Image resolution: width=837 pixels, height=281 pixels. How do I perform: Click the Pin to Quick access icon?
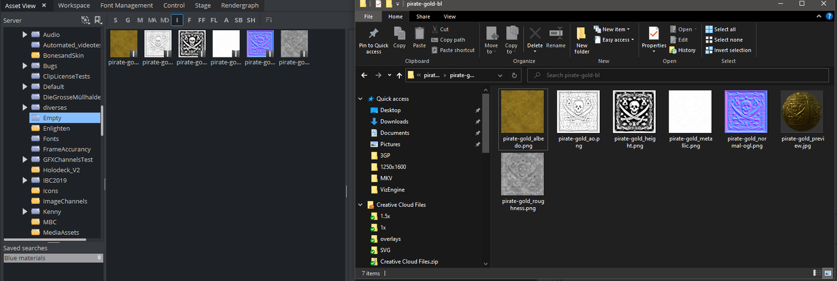[x=373, y=34]
